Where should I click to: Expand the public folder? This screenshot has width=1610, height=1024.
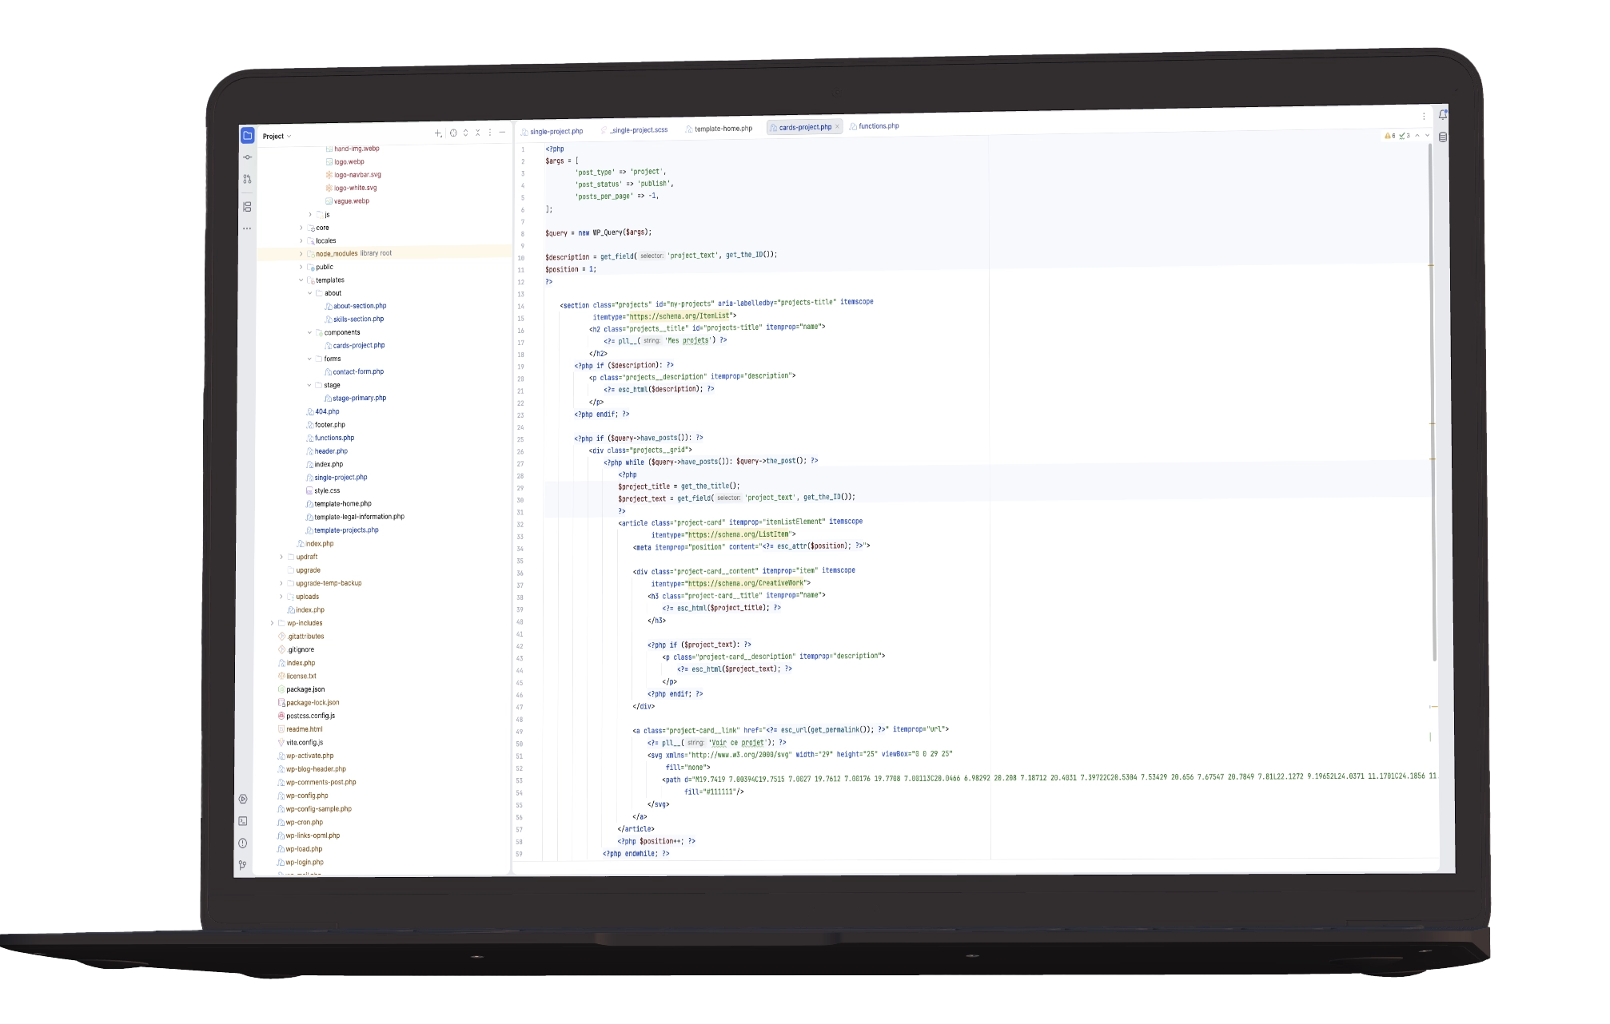(x=301, y=267)
